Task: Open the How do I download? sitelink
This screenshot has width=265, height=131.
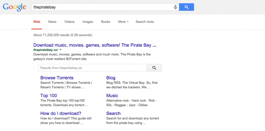Action: 61,113
